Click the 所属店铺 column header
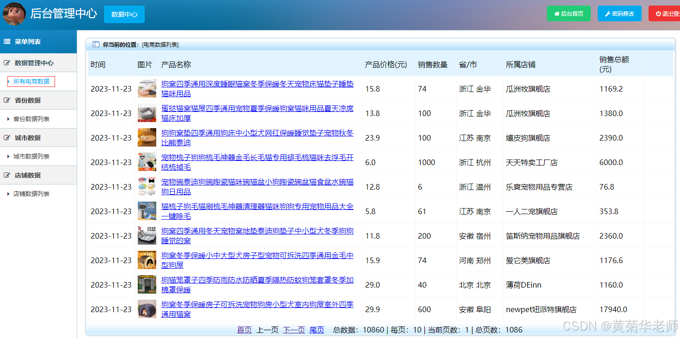680x338 pixels. point(521,65)
